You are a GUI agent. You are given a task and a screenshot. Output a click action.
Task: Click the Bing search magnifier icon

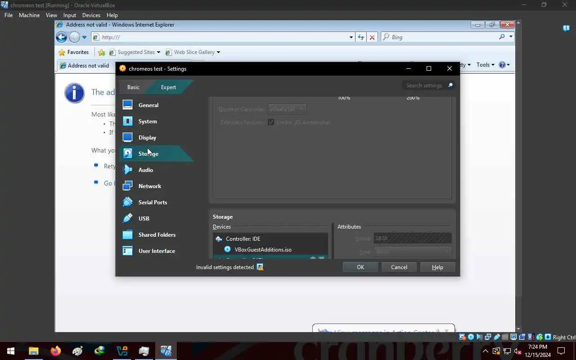coord(502,37)
